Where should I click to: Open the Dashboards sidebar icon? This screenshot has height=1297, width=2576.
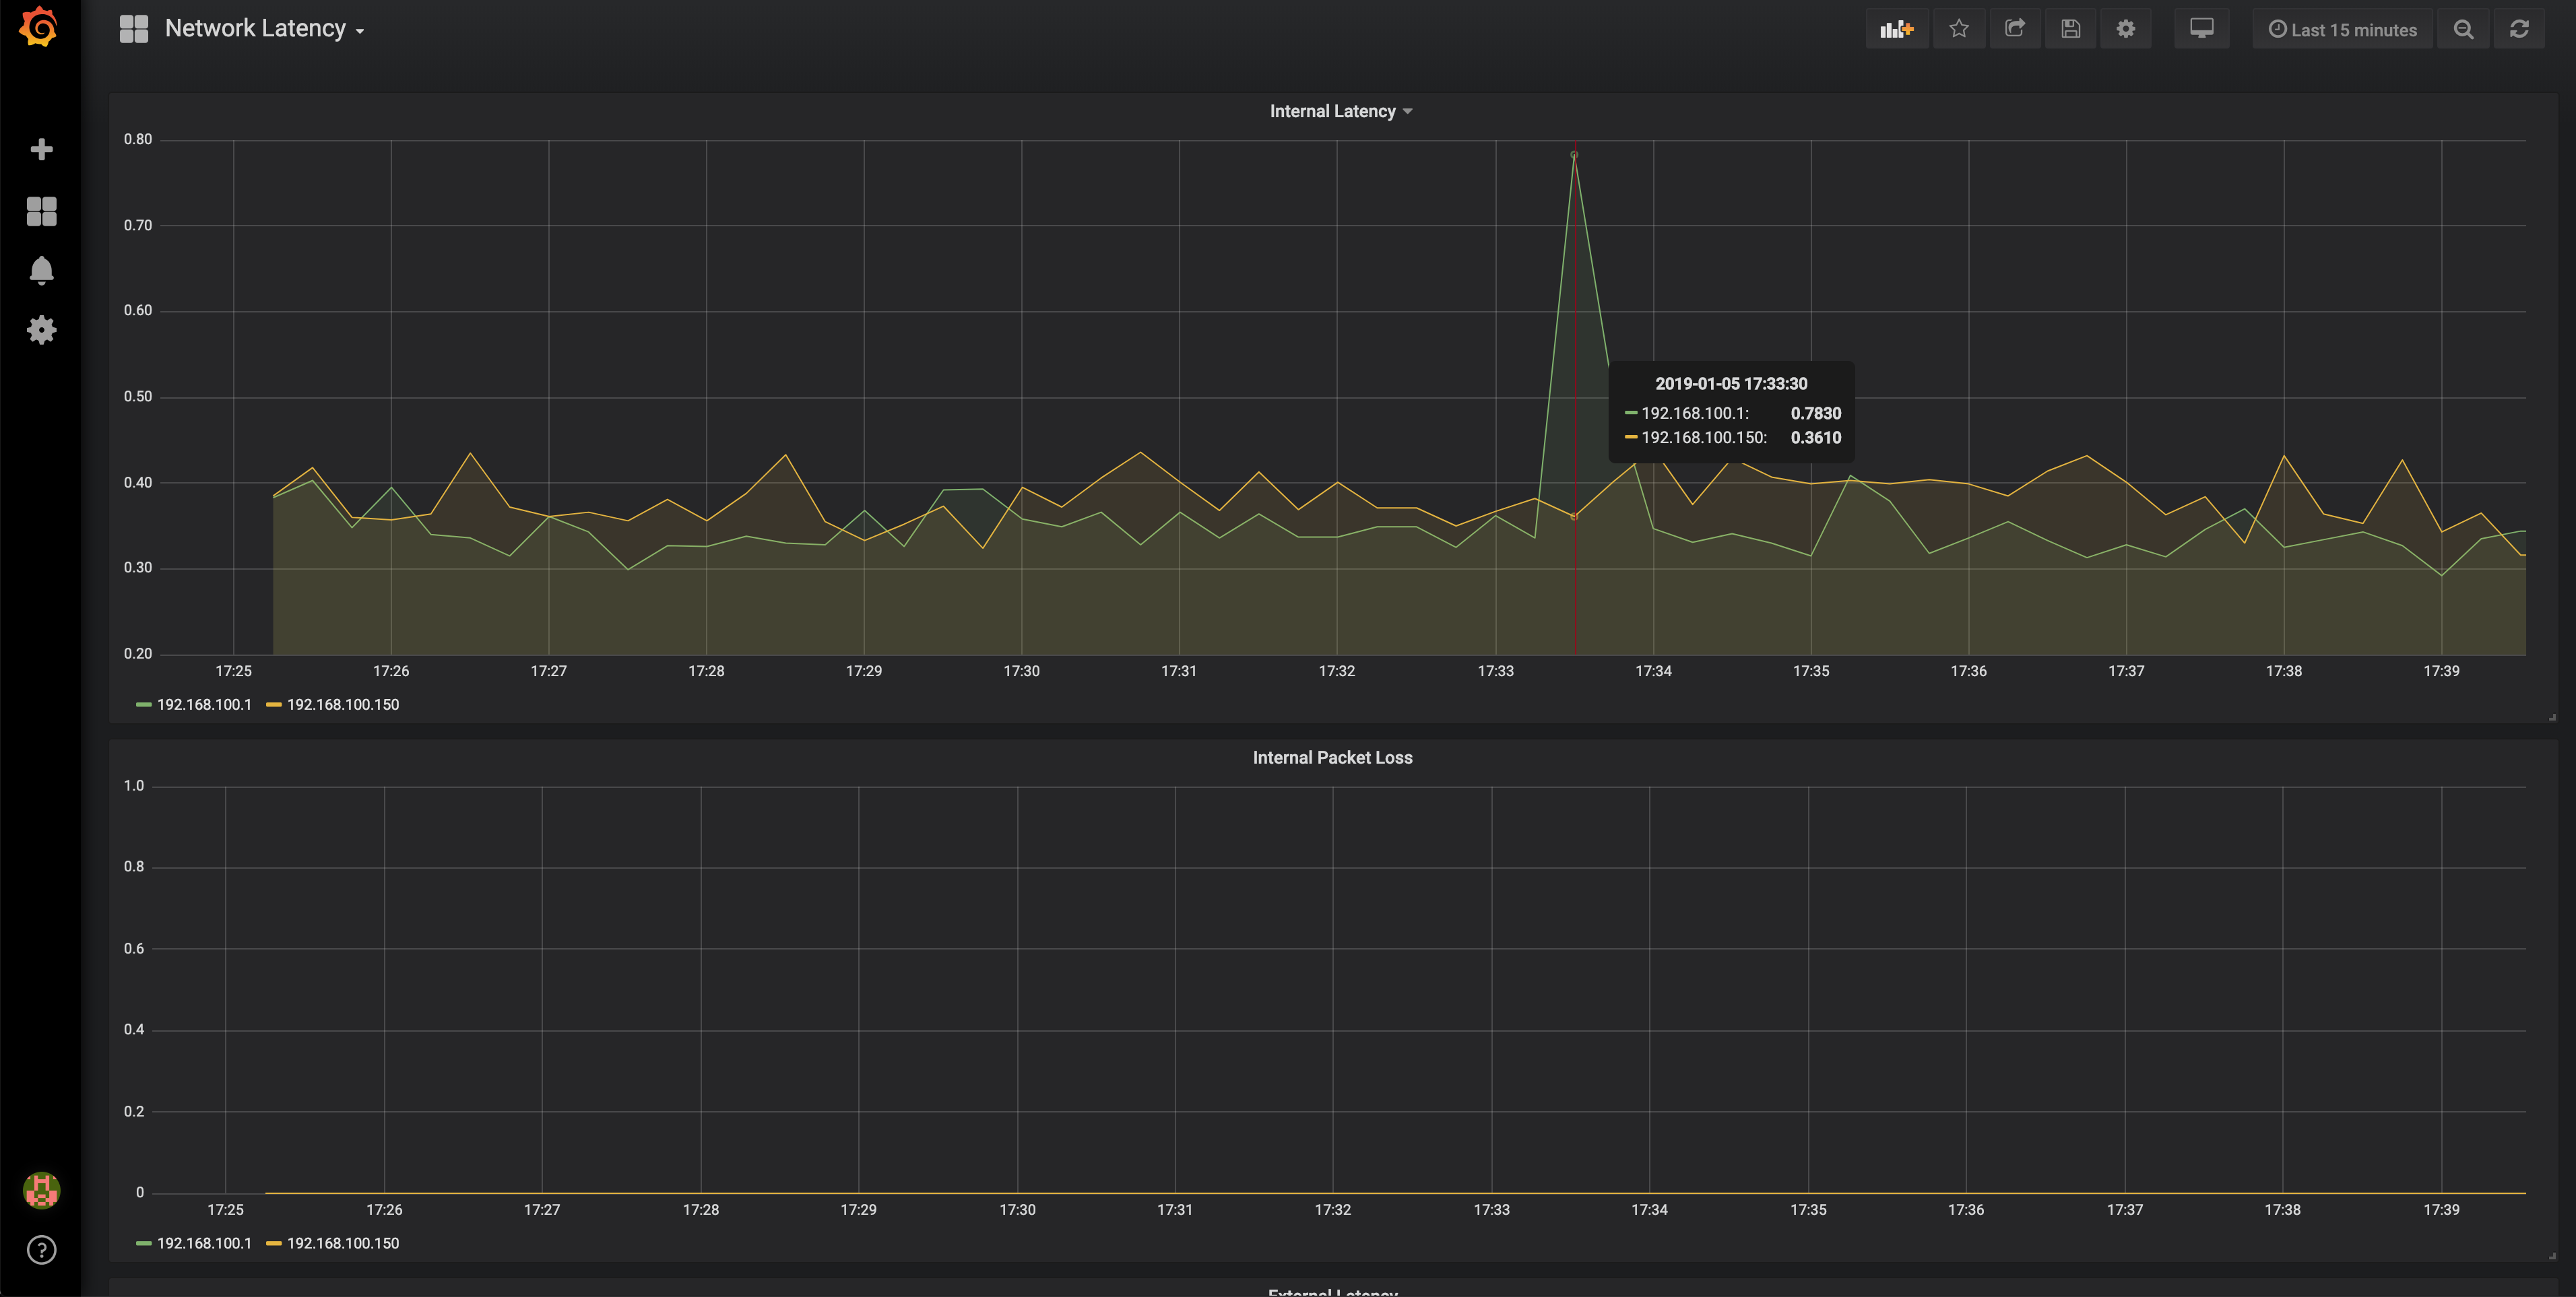pyautogui.click(x=41, y=210)
